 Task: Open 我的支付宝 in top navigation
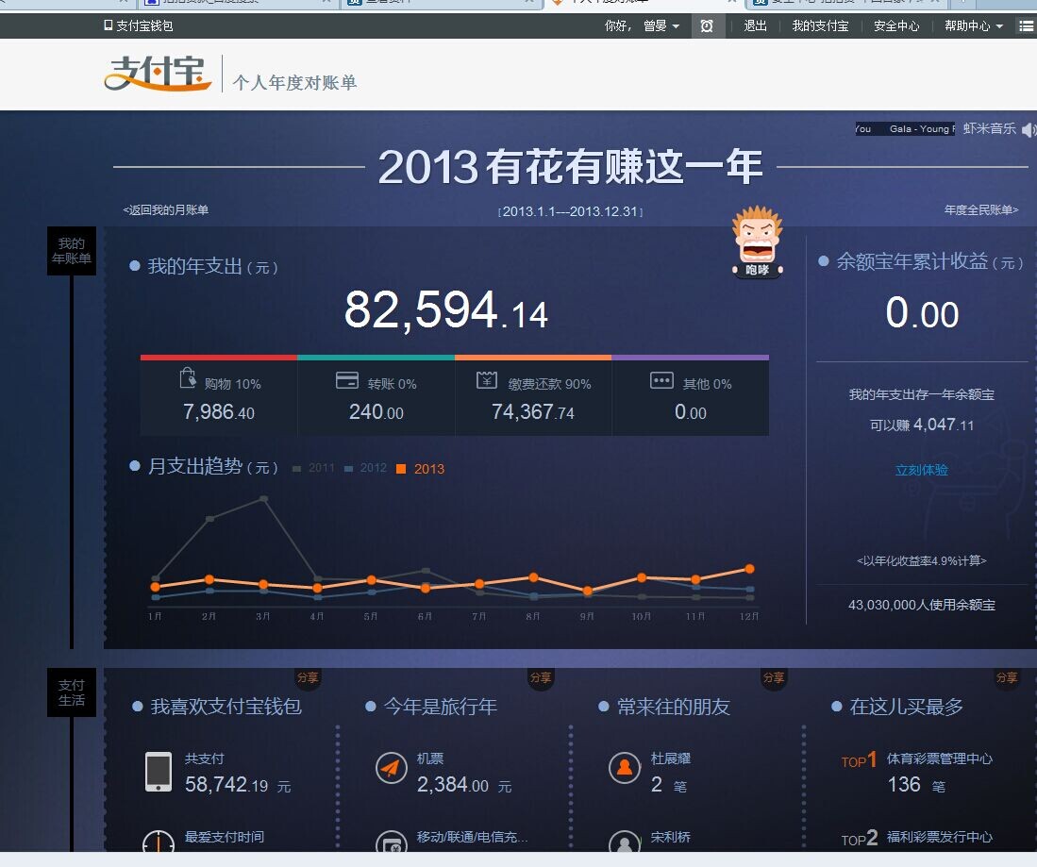click(x=820, y=25)
